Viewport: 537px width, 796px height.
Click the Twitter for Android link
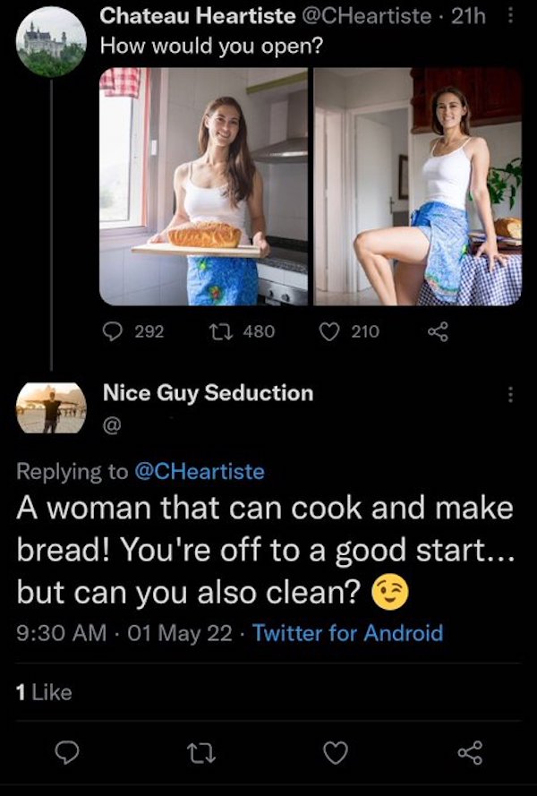[x=347, y=633]
